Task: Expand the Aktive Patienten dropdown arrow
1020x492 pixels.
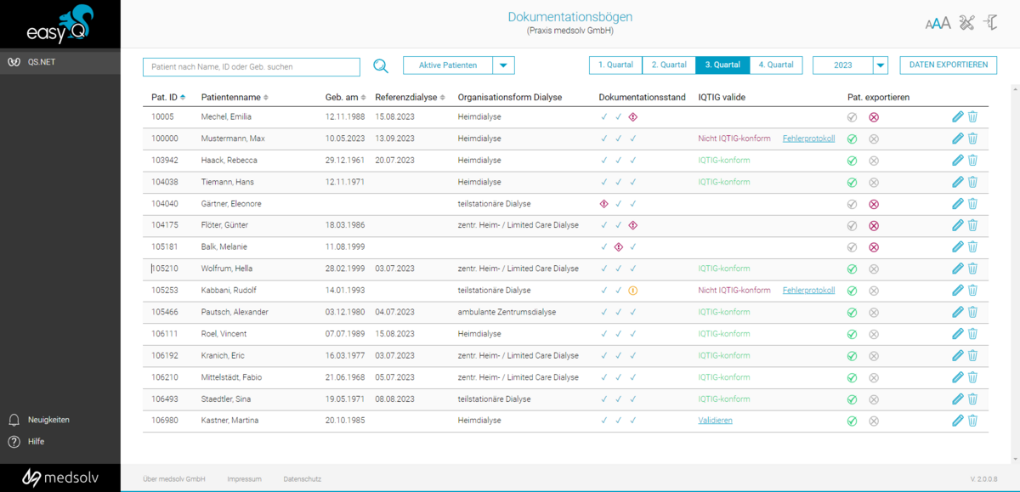Action: [x=503, y=65]
